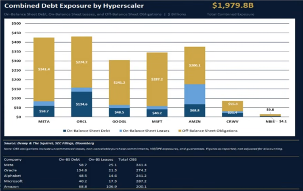Click the "$1,979.8B" total figure

click(233, 5)
